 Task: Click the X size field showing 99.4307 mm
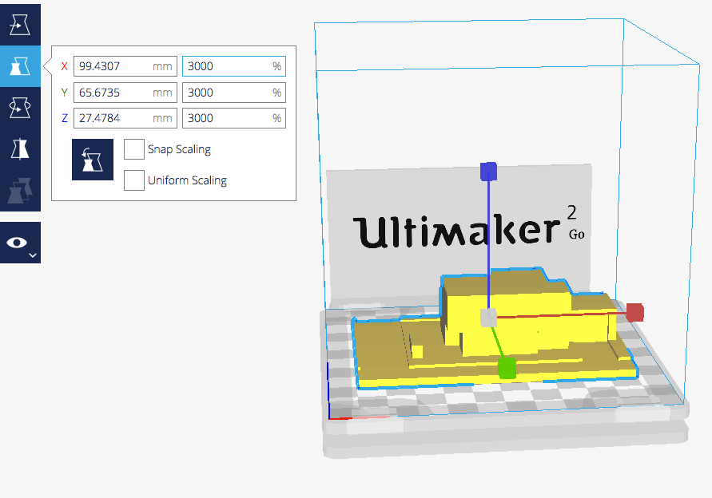[125, 66]
